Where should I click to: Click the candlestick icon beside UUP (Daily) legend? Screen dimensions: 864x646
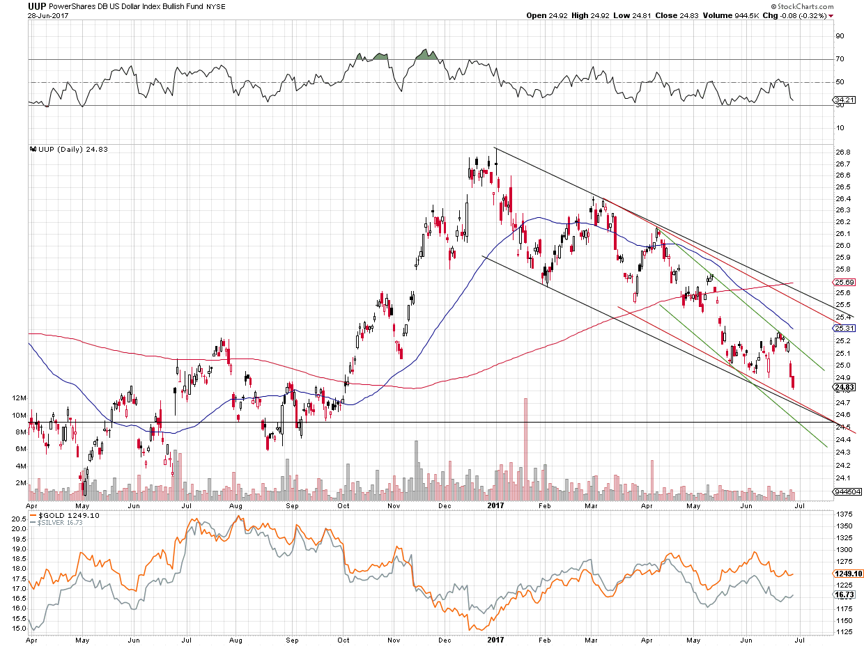click(31, 149)
